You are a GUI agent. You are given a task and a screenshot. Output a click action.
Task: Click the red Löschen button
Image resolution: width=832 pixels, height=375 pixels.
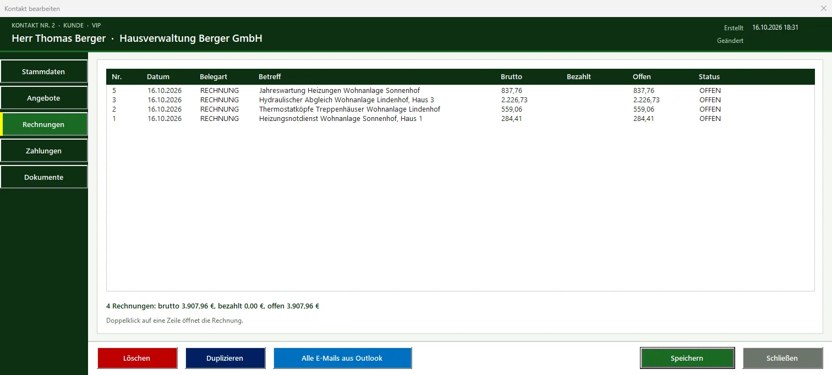point(137,358)
